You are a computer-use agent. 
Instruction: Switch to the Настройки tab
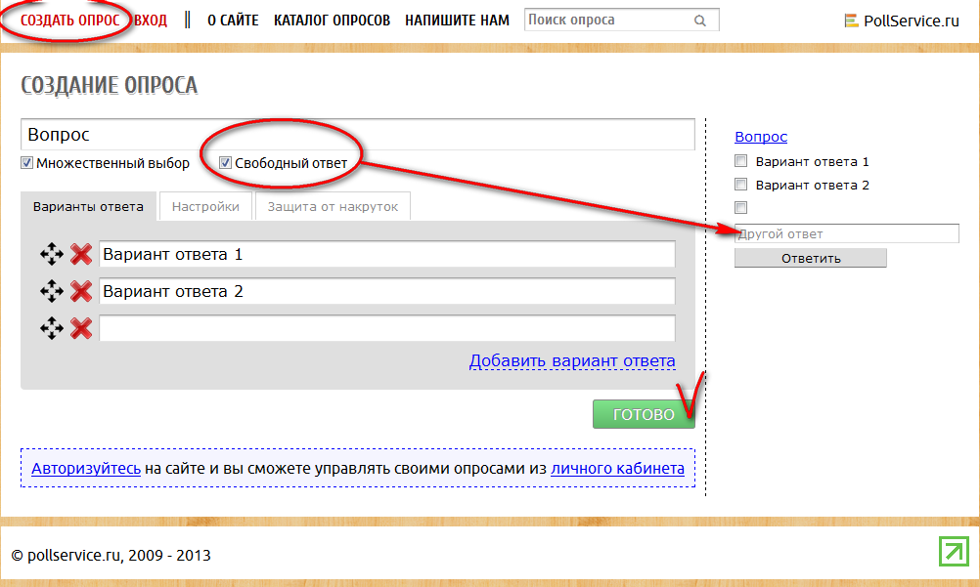[x=205, y=206]
